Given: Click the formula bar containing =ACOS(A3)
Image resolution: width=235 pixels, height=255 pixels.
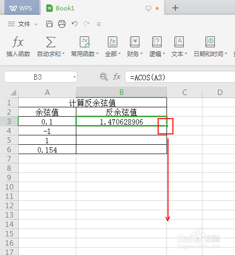Looking at the screenshot, I should click(180, 77).
